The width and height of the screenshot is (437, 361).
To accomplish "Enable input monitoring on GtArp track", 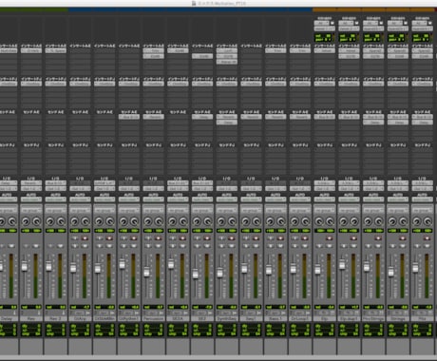I will point(75,238).
